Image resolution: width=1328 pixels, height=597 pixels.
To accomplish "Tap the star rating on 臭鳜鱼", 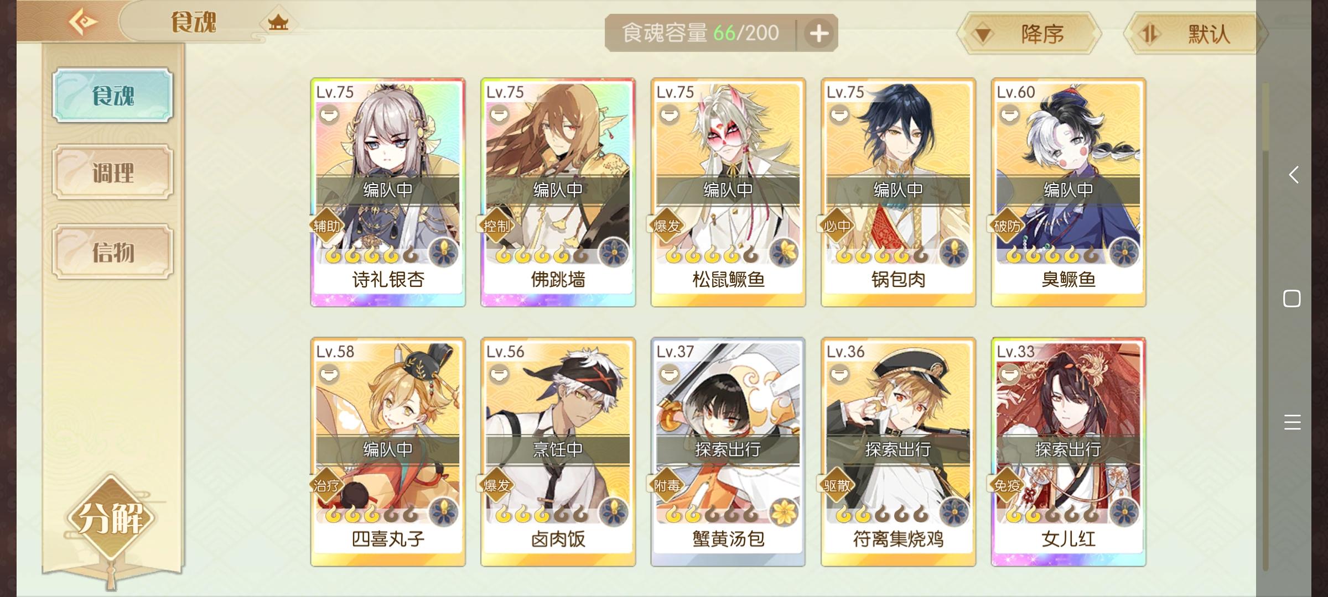I will 1051,255.
